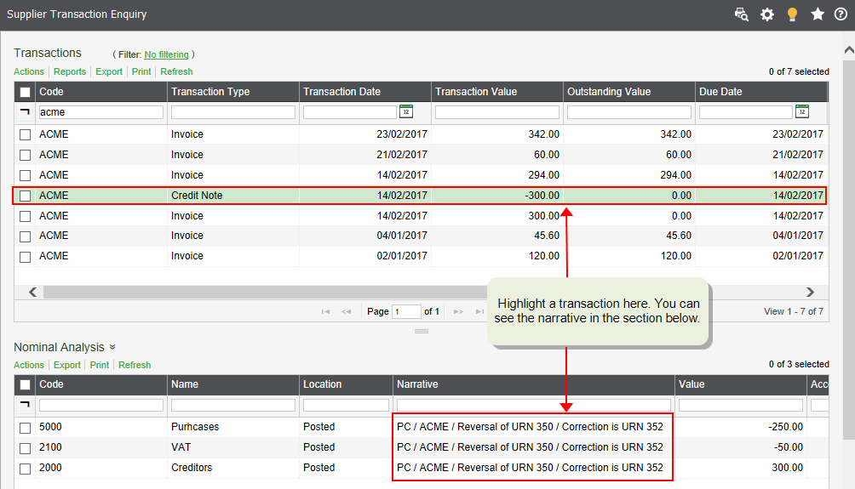This screenshot has width=855, height=489.
Task: Open Due Date calendar picker icon
Action: 802,111
